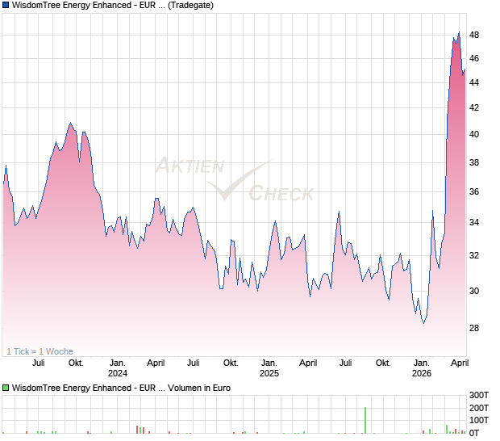The width and height of the screenshot is (500, 441).
Task: Click the blue legend square beside WisdomTree title
Action: click(x=6, y=5)
